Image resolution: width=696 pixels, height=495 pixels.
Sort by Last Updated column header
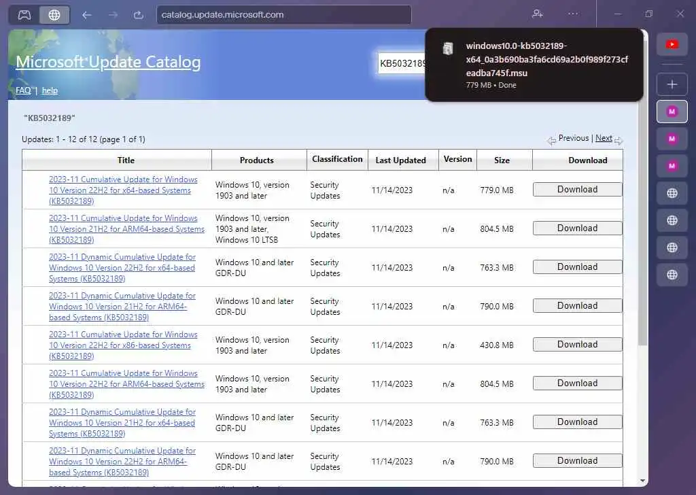400,160
